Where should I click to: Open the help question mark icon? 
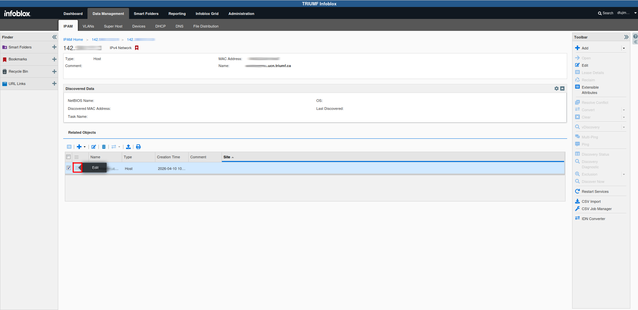tap(635, 37)
